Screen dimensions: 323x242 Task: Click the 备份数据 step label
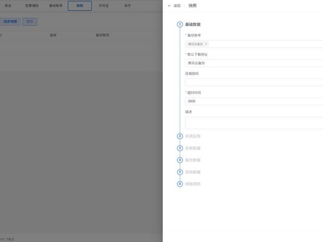coord(193,160)
